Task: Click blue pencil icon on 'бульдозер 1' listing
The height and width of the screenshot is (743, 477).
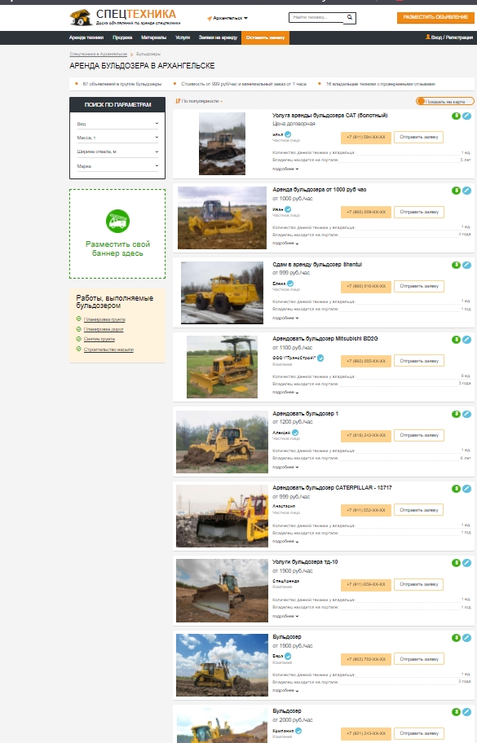Action: point(466,414)
